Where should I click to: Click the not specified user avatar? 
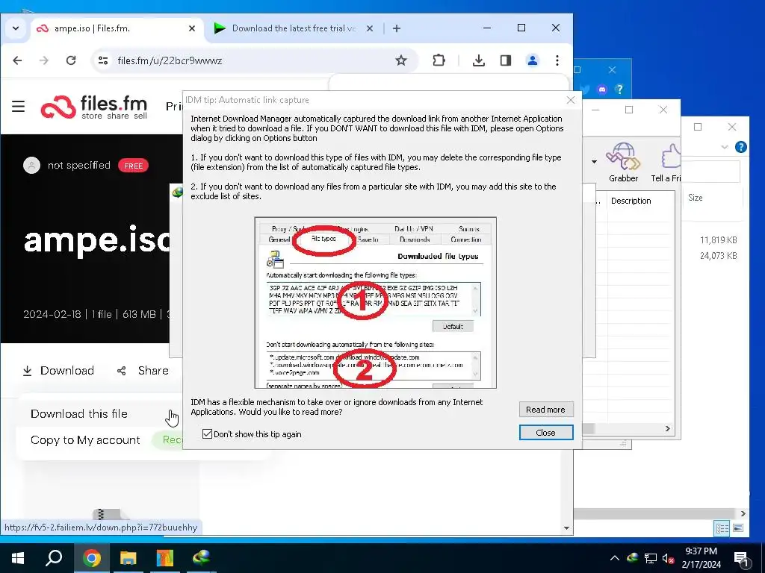(x=31, y=166)
